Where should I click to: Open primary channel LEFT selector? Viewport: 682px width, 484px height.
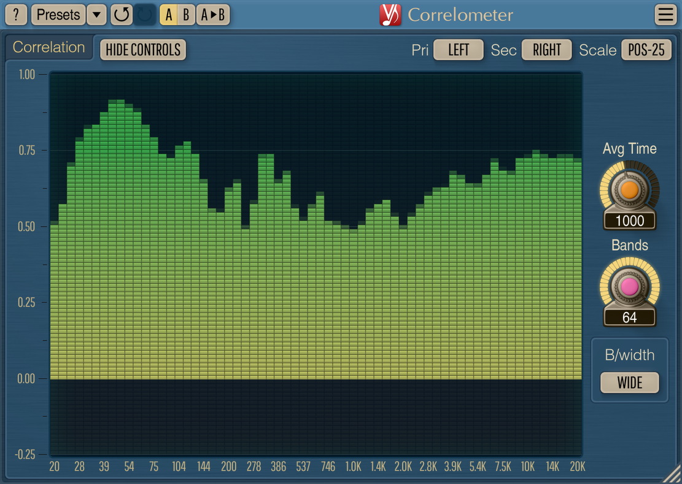point(458,50)
